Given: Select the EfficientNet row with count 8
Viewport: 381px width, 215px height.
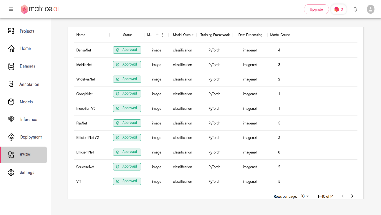Looking at the screenshot, I should (85, 152).
